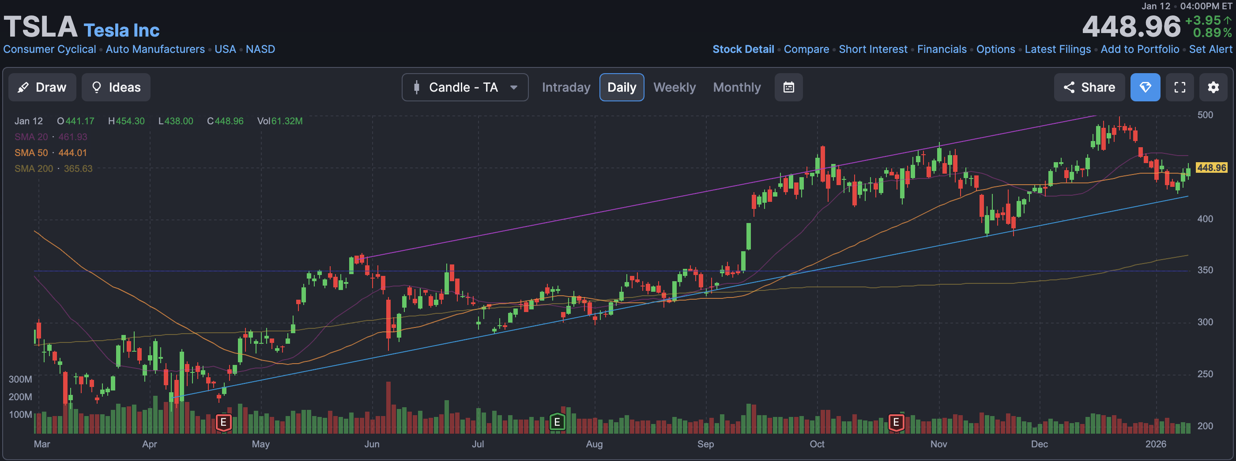Open the calendar date range icon
Screen dimensions: 1236x461
(x=788, y=87)
